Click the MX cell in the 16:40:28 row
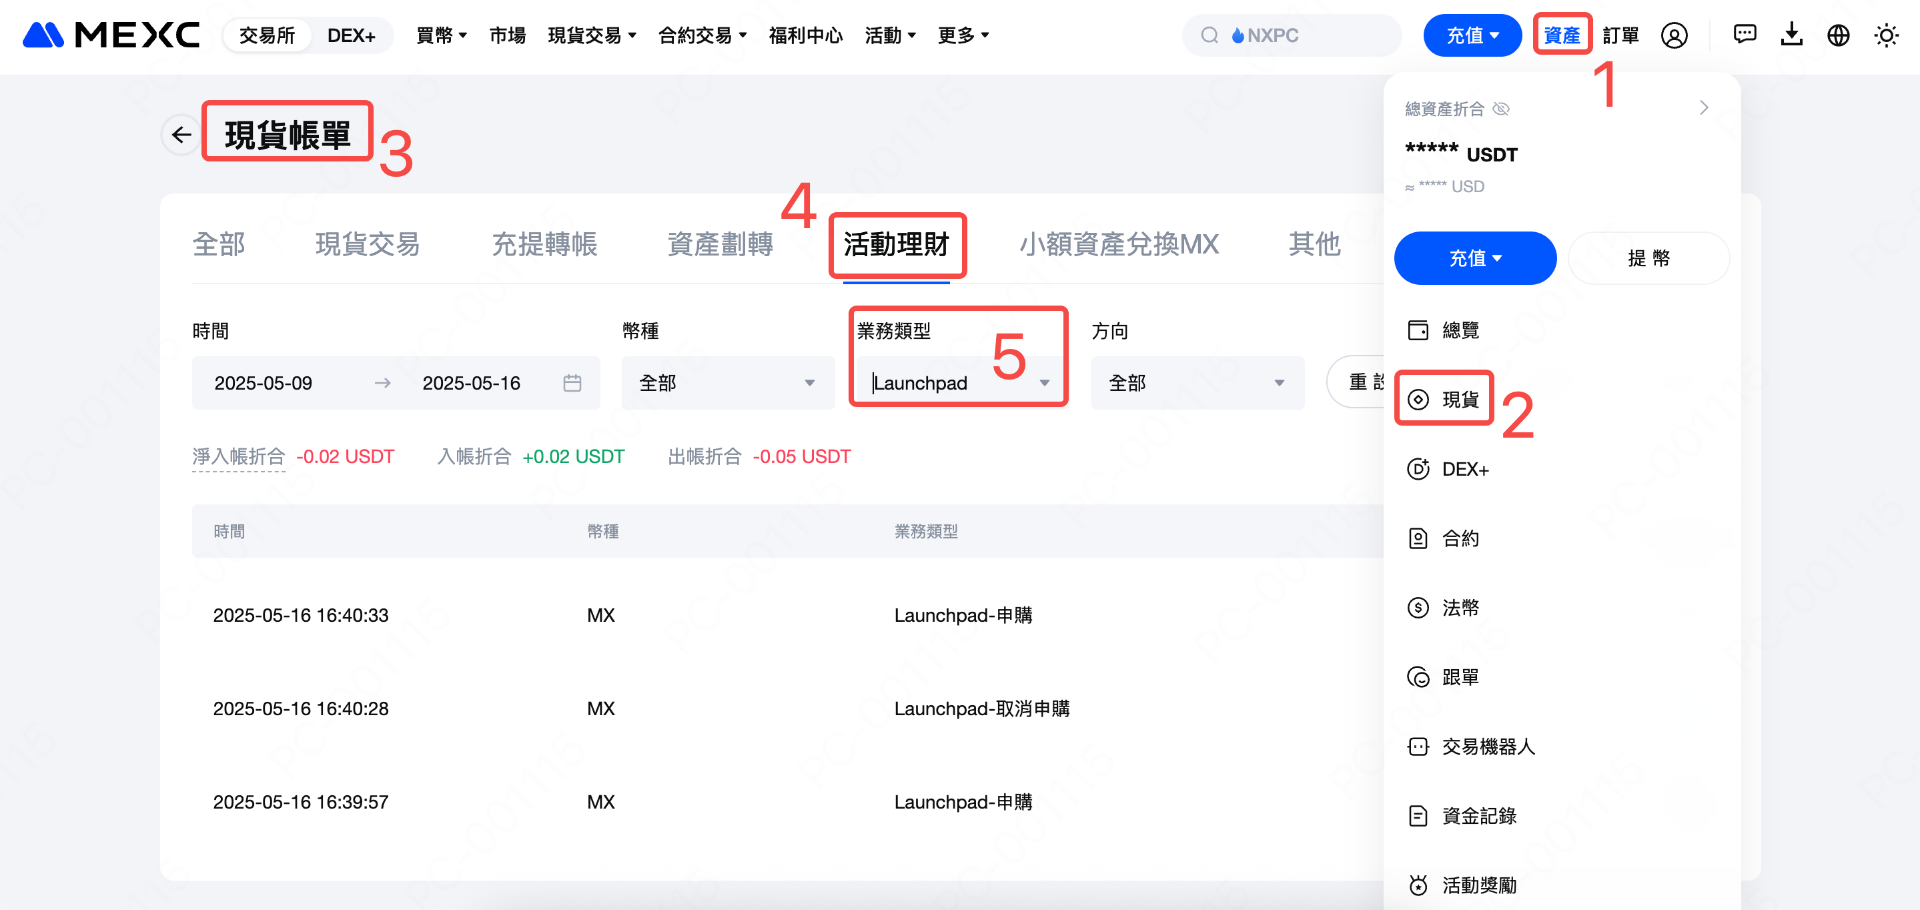This screenshot has height=910, width=1920. pyautogui.click(x=600, y=708)
